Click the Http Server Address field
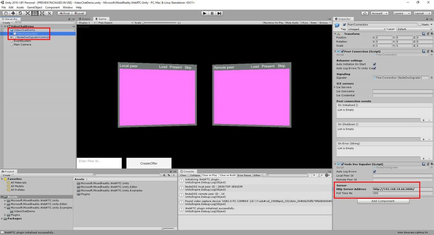Screen dimensions: 434x235 pyautogui.click(x=403, y=189)
